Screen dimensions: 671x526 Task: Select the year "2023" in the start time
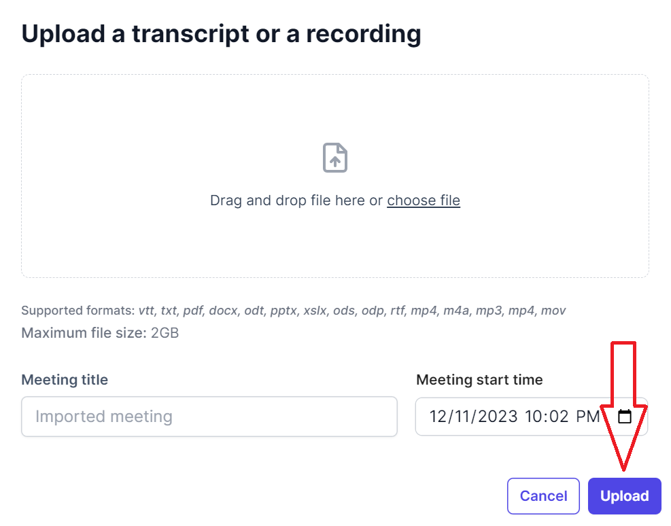498,417
